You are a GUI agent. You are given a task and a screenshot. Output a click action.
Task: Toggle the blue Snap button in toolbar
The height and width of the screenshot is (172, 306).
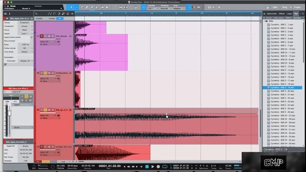coord(189,8)
